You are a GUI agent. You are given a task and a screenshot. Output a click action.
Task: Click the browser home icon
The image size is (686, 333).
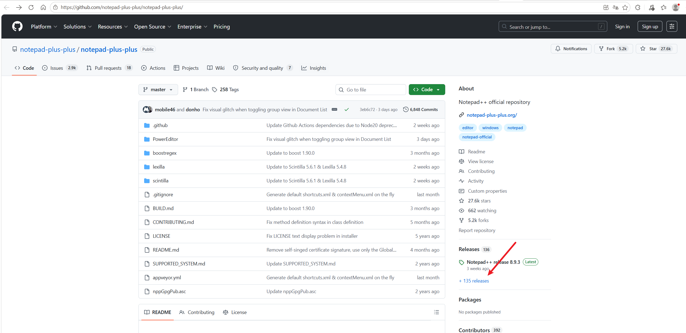point(43,7)
